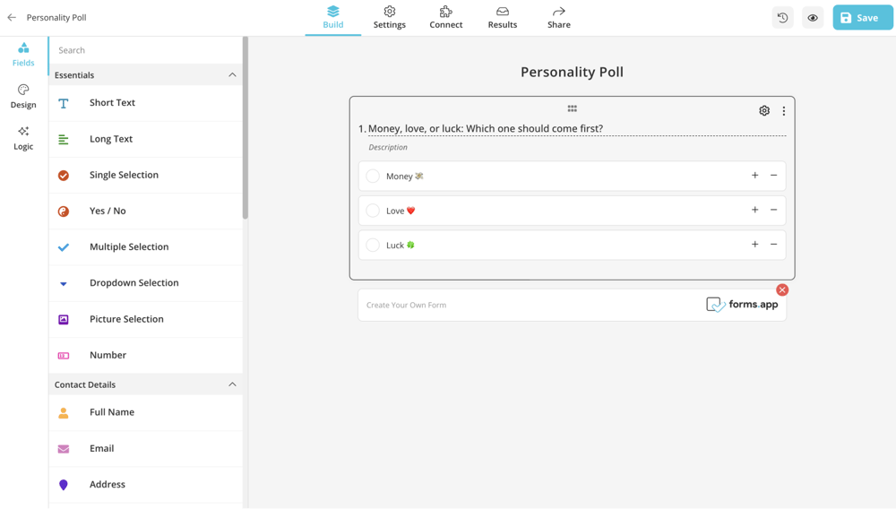The width and height of the screenshot is (896, 509).
Task: Click the eye preview icon
Action: (x=813, y=18)
